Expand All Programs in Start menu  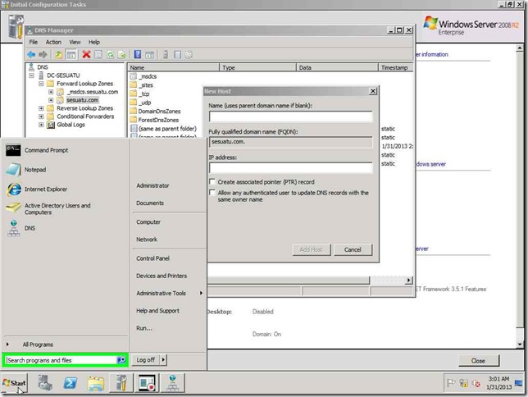(38, 345)
